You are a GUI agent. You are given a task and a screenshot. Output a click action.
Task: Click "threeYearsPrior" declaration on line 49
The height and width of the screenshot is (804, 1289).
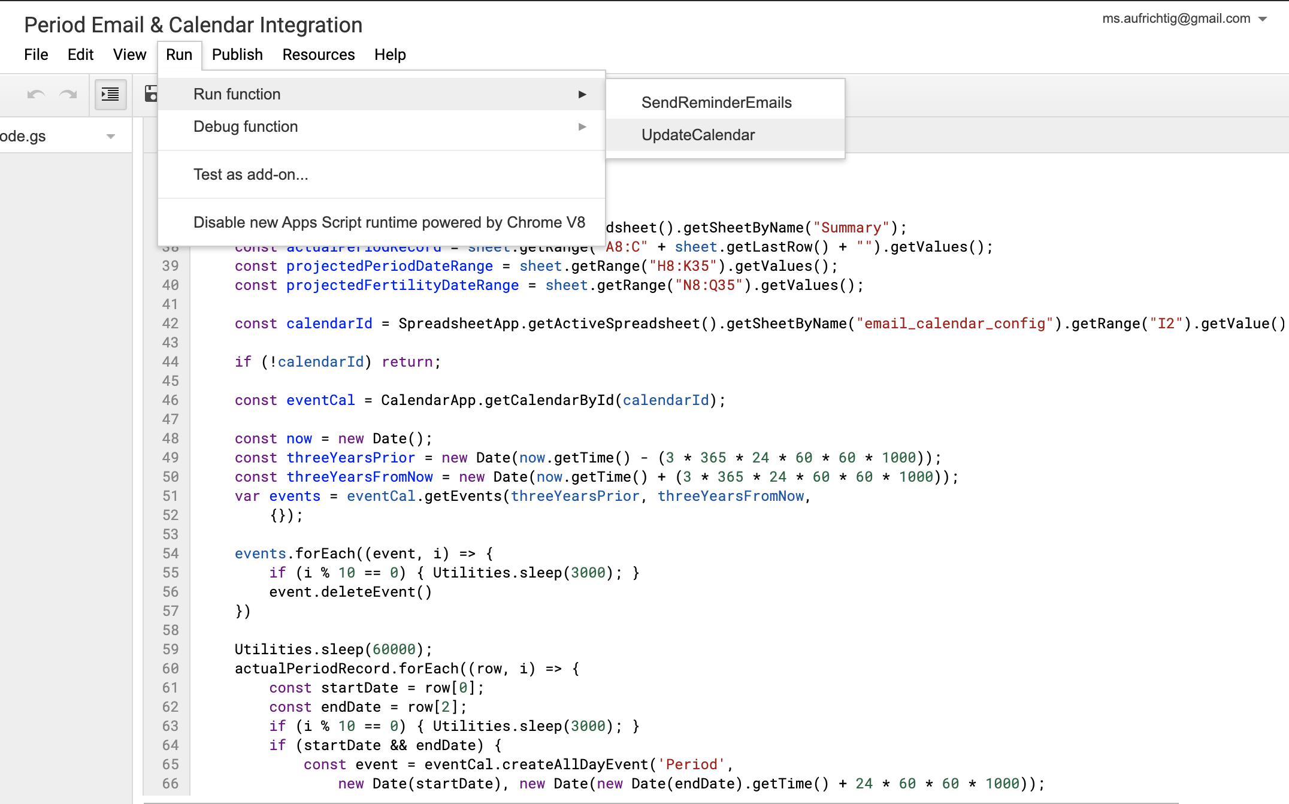coord(350,458)
